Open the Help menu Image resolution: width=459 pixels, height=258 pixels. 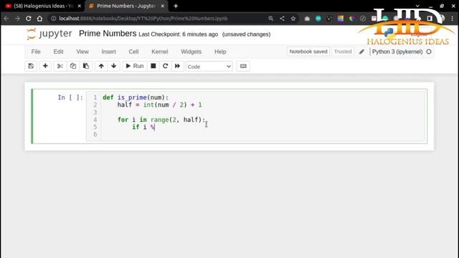pyautogui.click(x=220, y=52)
